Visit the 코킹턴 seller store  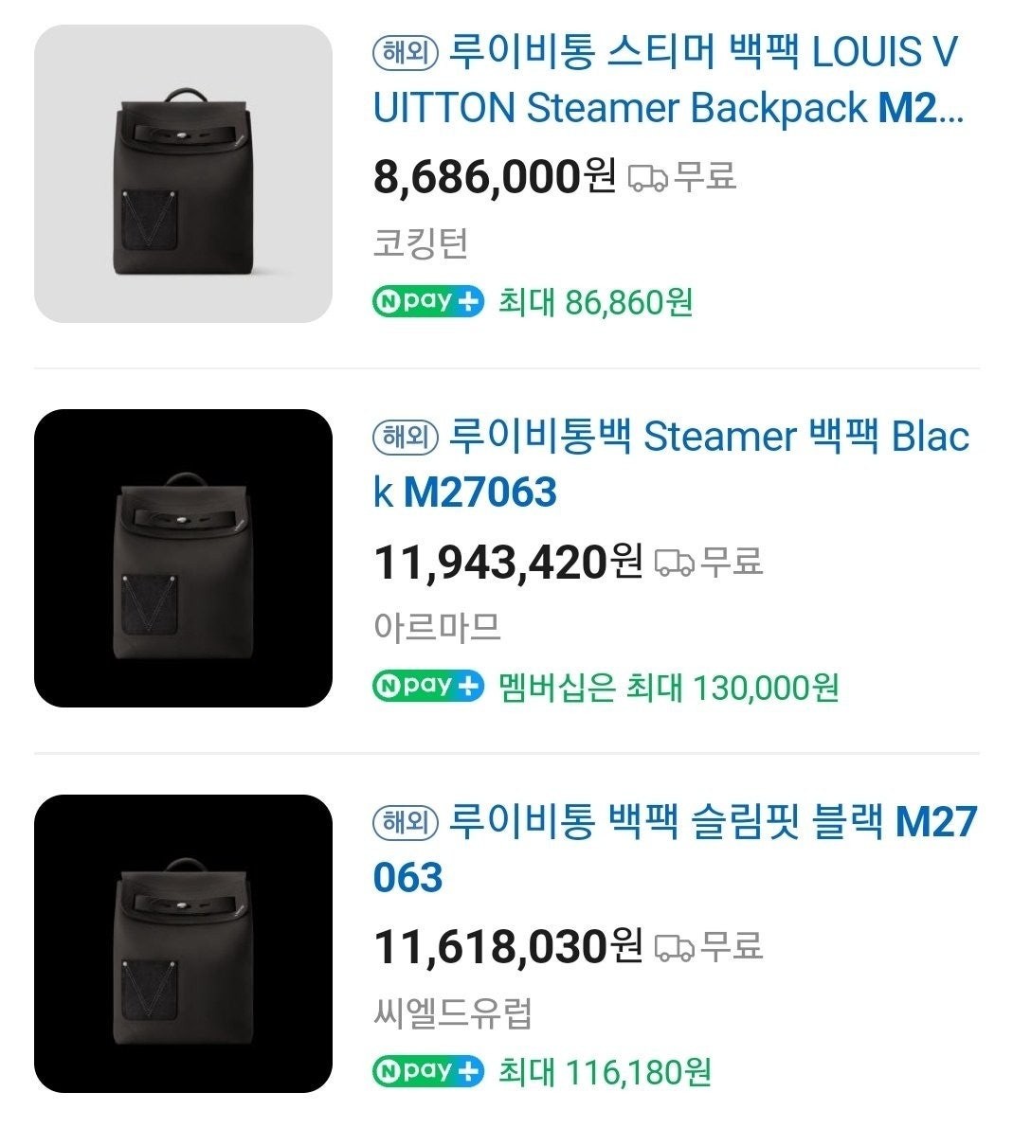[x=421, y=242]
